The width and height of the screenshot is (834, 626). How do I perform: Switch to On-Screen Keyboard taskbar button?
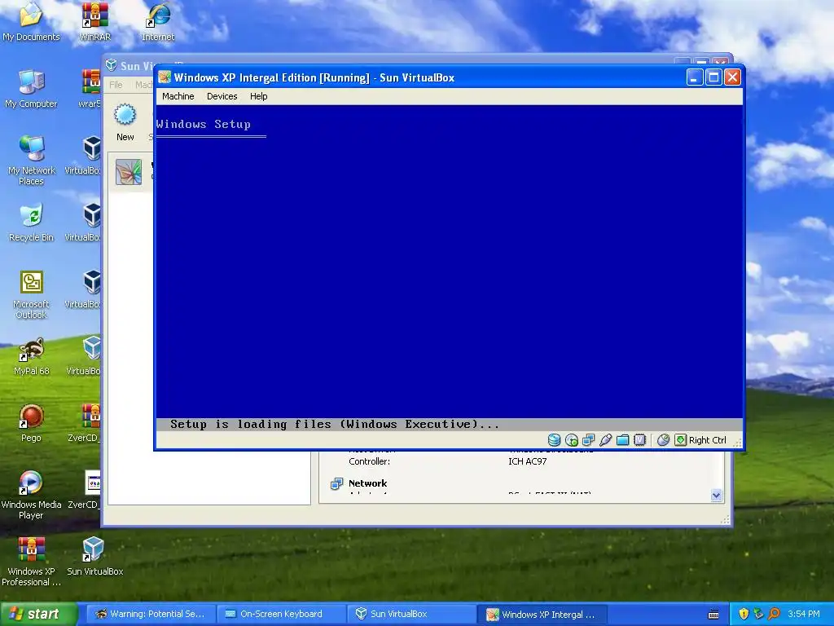281,614
